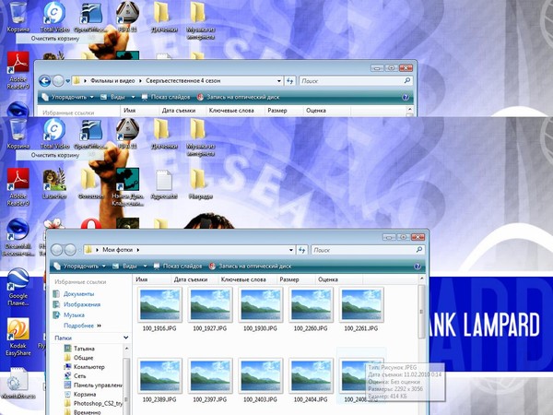553x415 pixels.
Task: Sort by Дата съемки in Сверхъестественное 4 сезон window
Action: 179,111
